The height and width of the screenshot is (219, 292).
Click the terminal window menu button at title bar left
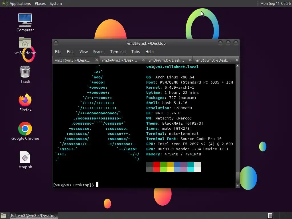click(x=56, y=43)
